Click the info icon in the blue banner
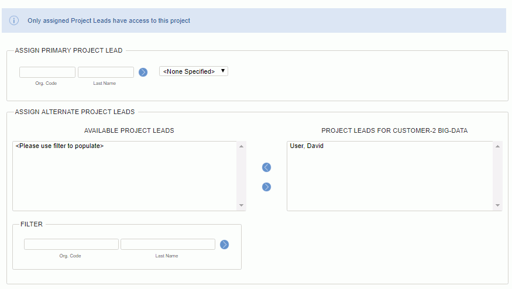 (x=13, y=20)
